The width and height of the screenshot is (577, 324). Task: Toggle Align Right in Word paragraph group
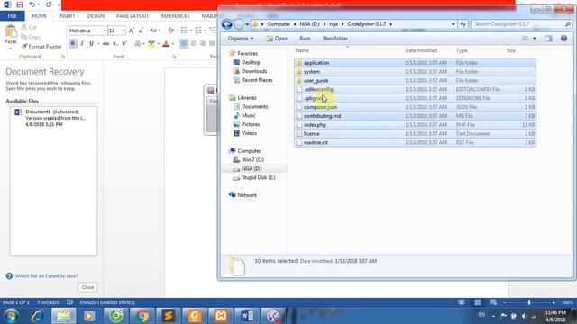(202, 44)
